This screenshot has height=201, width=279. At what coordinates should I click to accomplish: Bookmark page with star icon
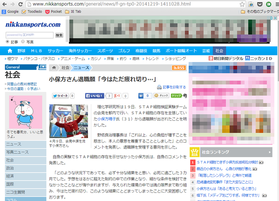[x=242, y=4]
